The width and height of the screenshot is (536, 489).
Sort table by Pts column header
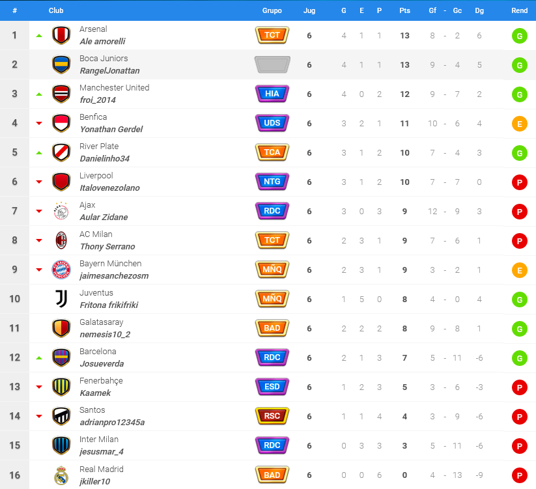pyautogui.click(x=404, y=10)
